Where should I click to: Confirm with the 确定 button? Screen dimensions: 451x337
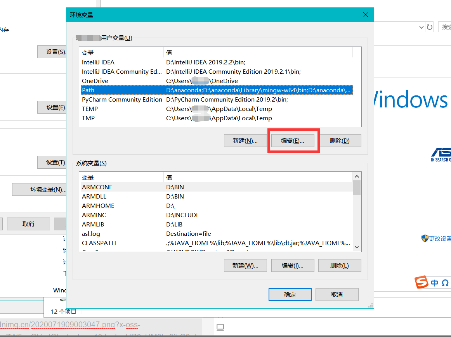pos(290,294)
